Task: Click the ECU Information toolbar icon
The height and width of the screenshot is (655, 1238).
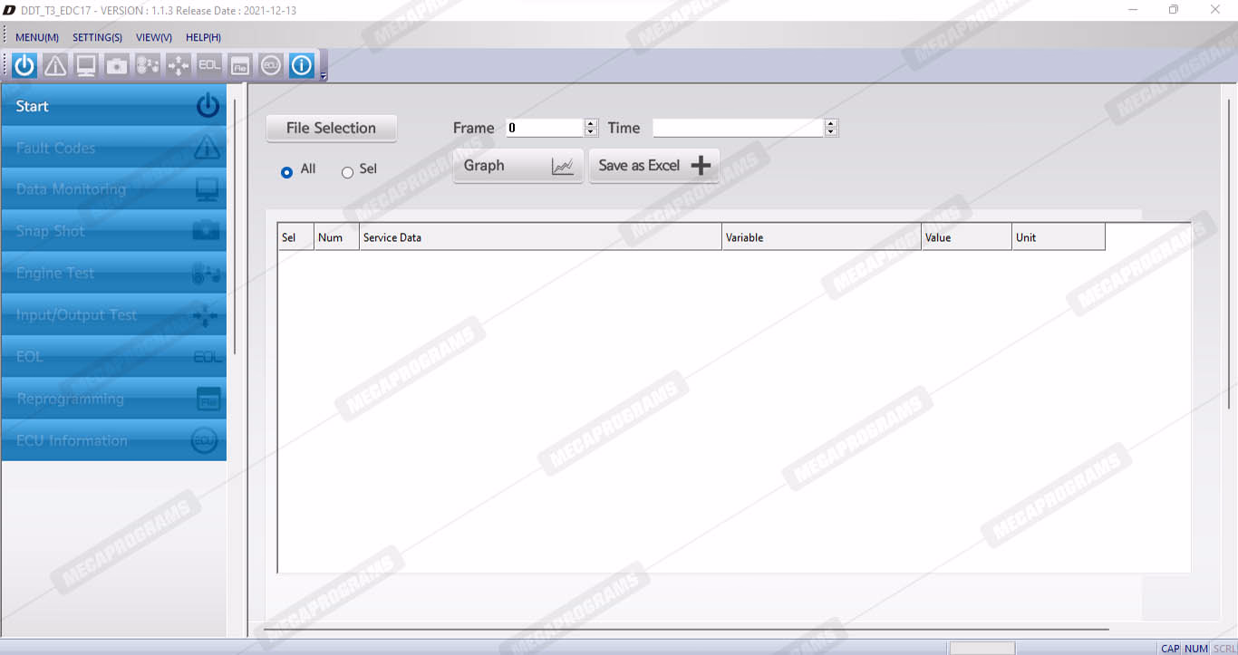Action: click(271, 65)
